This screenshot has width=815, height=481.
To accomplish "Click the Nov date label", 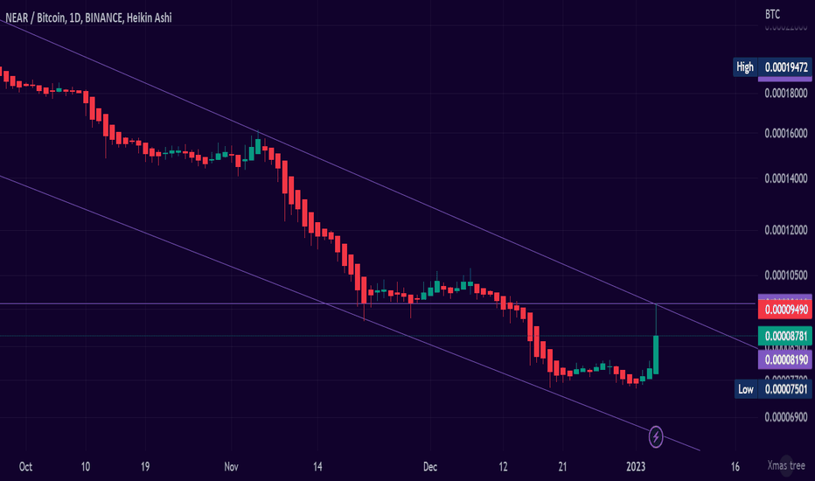I will pos(232,466).
